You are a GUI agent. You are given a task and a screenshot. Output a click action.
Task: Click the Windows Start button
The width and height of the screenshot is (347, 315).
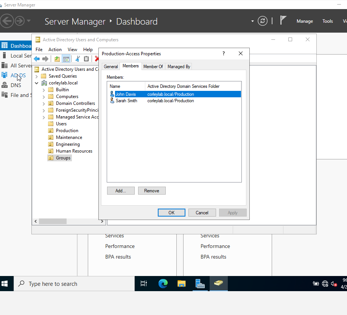coord(5,284)
